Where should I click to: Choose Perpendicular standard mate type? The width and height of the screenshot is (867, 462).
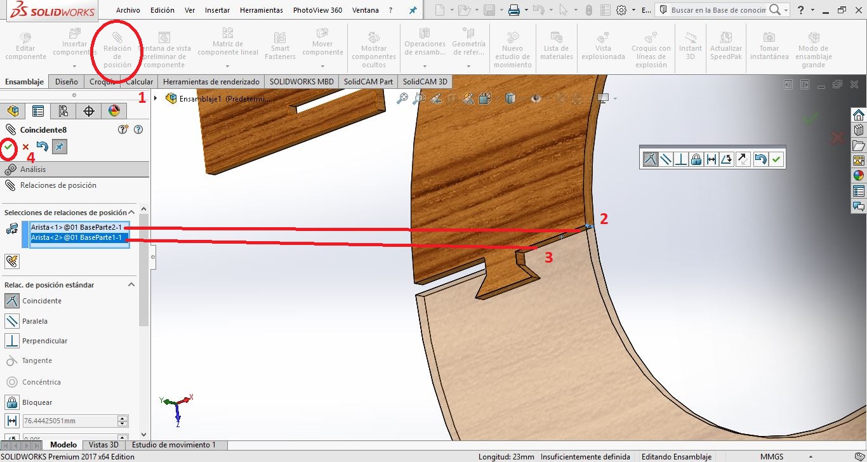[x=12, y=341]
